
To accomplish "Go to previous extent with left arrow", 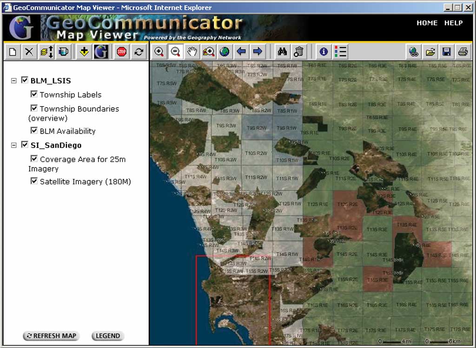I will [241, 52].
